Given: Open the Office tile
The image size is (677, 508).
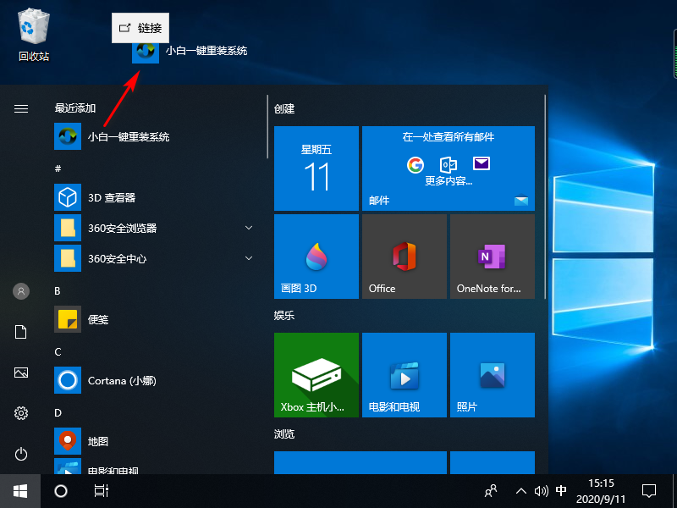Looking at the screenshot, I should (405, 257).
